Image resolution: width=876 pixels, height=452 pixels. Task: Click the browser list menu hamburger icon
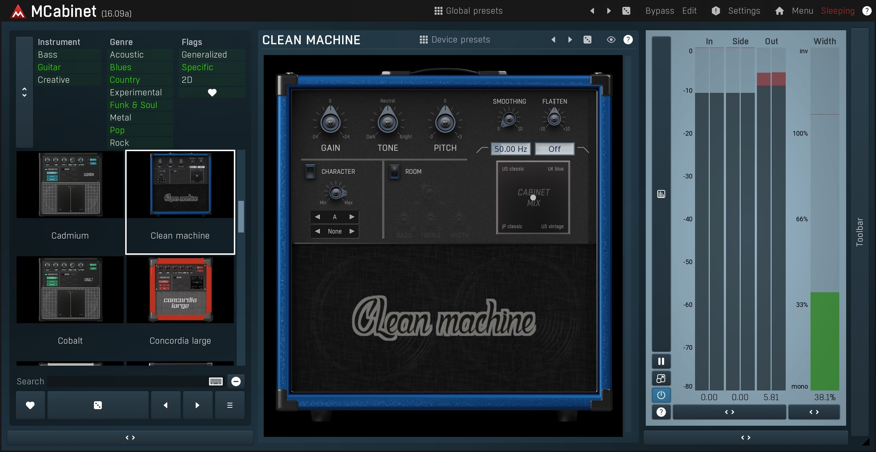tap(230, 405)
